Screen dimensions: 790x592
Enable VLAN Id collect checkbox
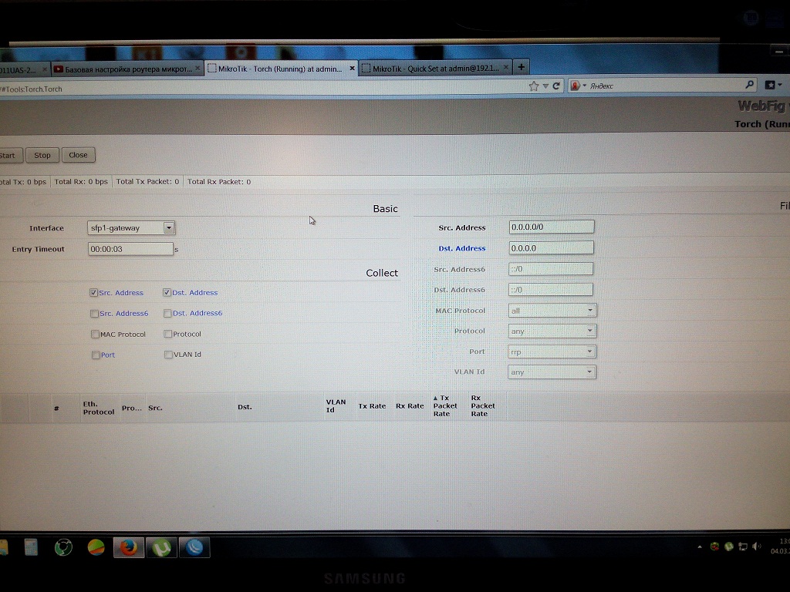[168, 355]
